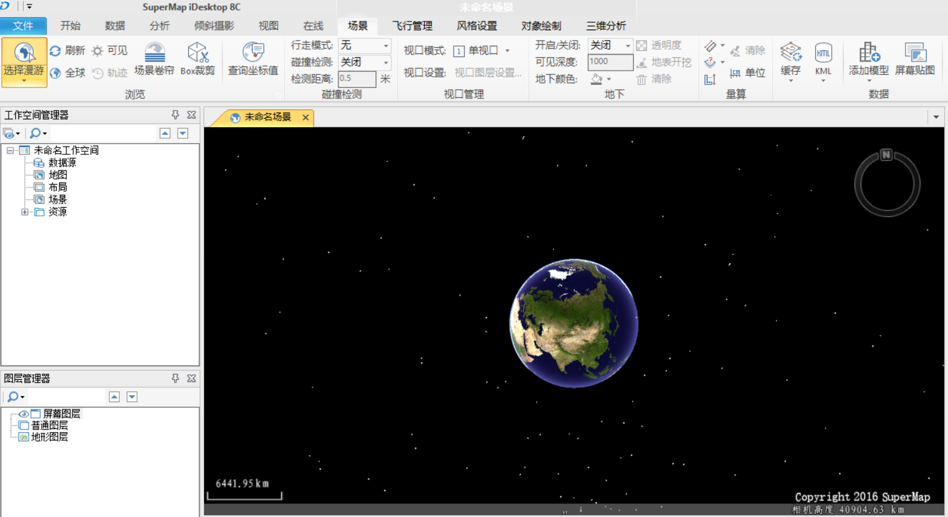948x517 pixels.
Task: Open the tab list dropdown at far right
Action: (936, 117)
